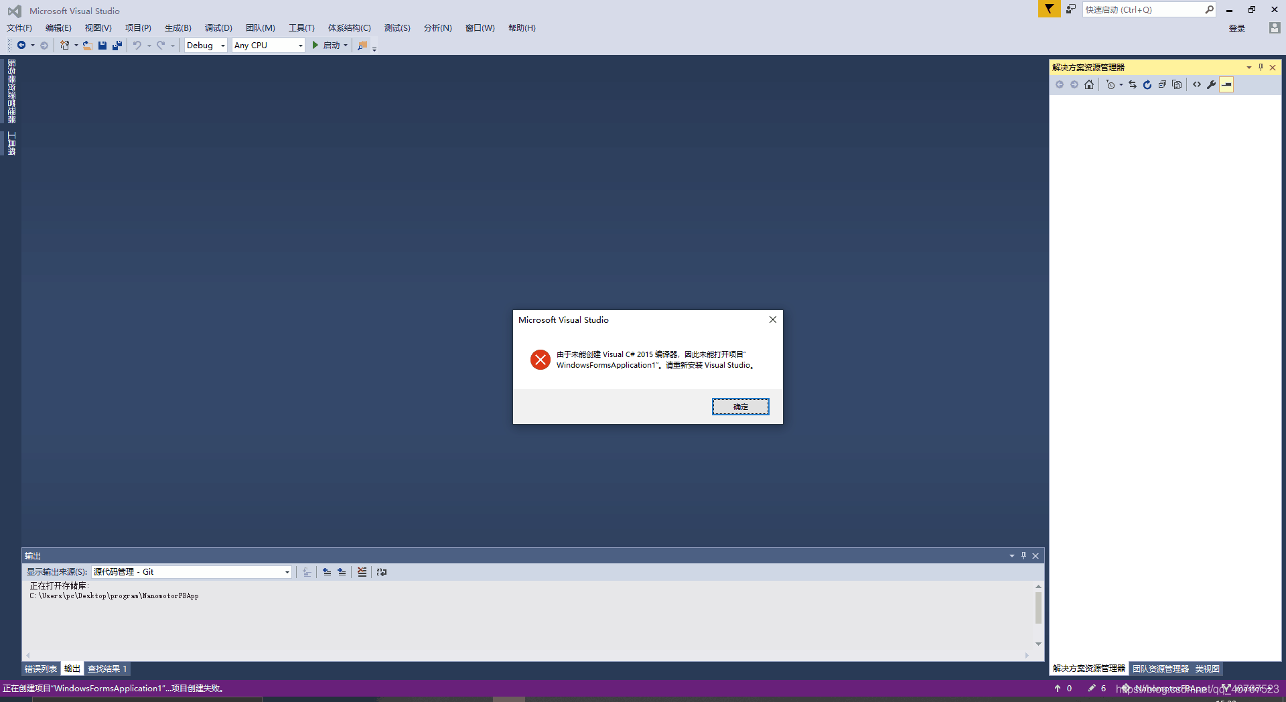
Task: Open the 编辑(E) menu
Action: tap(58, 28)
